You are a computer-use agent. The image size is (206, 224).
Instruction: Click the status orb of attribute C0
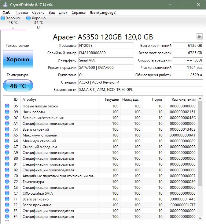pyautogui.click(x=7, y=176)
